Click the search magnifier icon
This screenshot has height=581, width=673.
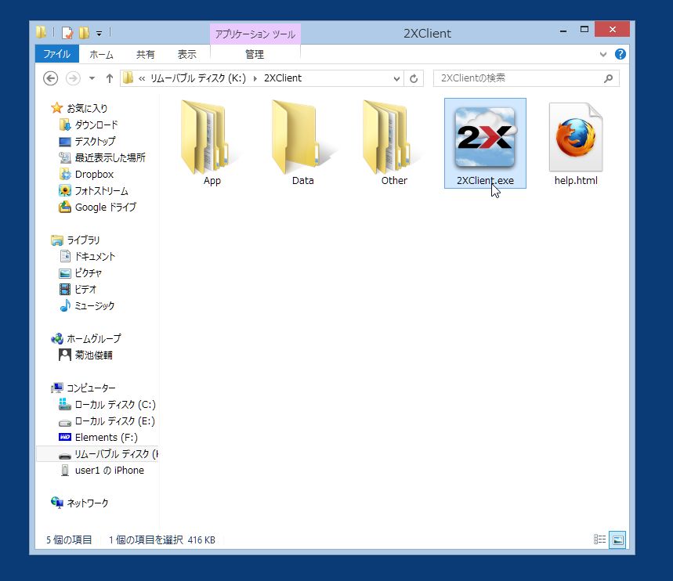[608, 78]
